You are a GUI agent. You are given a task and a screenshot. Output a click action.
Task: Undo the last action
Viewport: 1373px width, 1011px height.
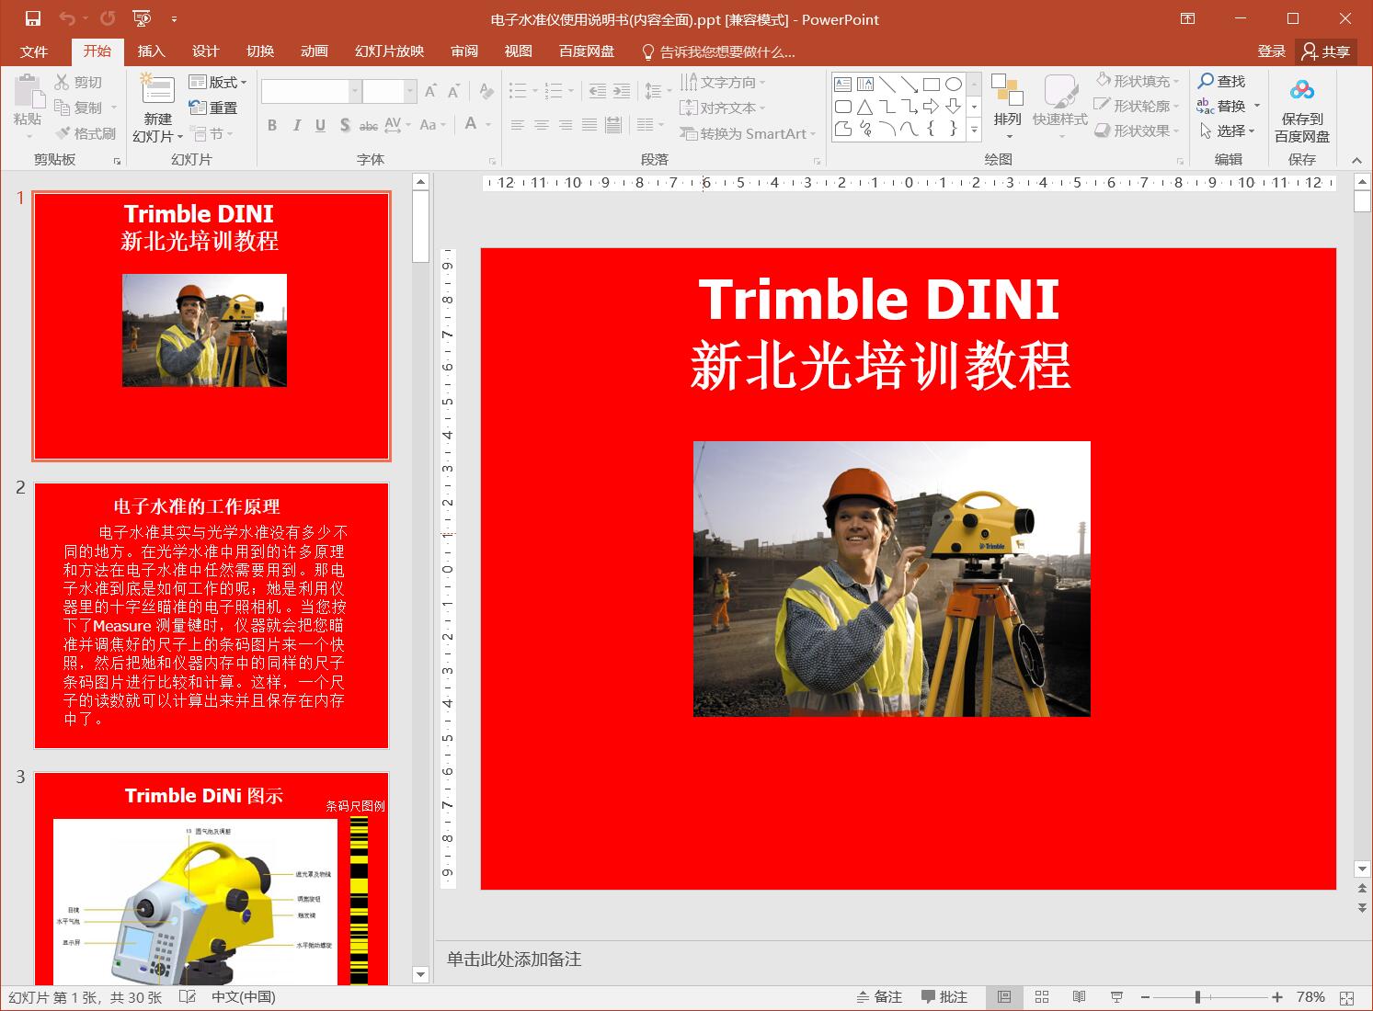[66, 18]
